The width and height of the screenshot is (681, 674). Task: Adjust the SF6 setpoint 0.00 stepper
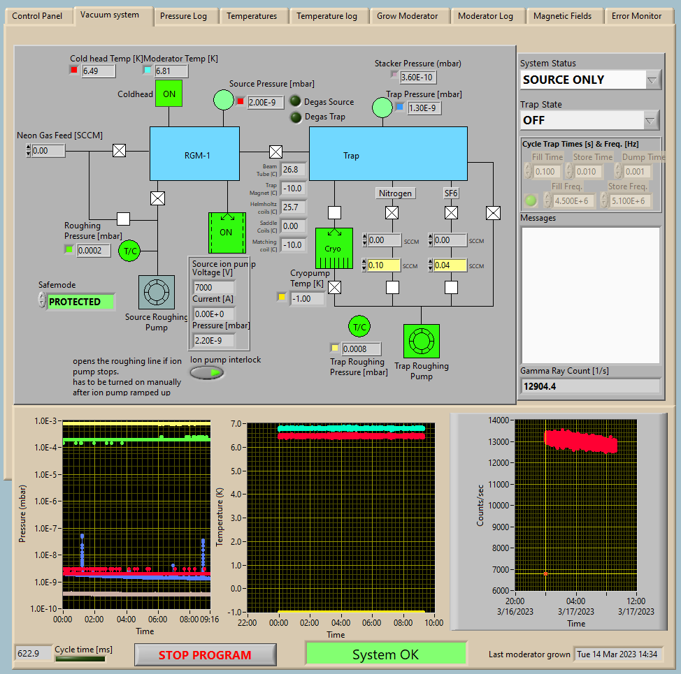(x=431, y=240)
